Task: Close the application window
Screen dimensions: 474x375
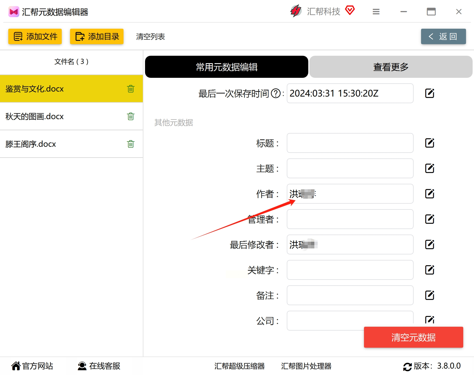Action: 459,12
